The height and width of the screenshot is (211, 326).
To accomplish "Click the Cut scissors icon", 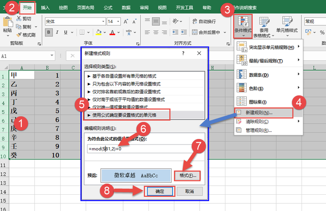I will coord(19,19).
